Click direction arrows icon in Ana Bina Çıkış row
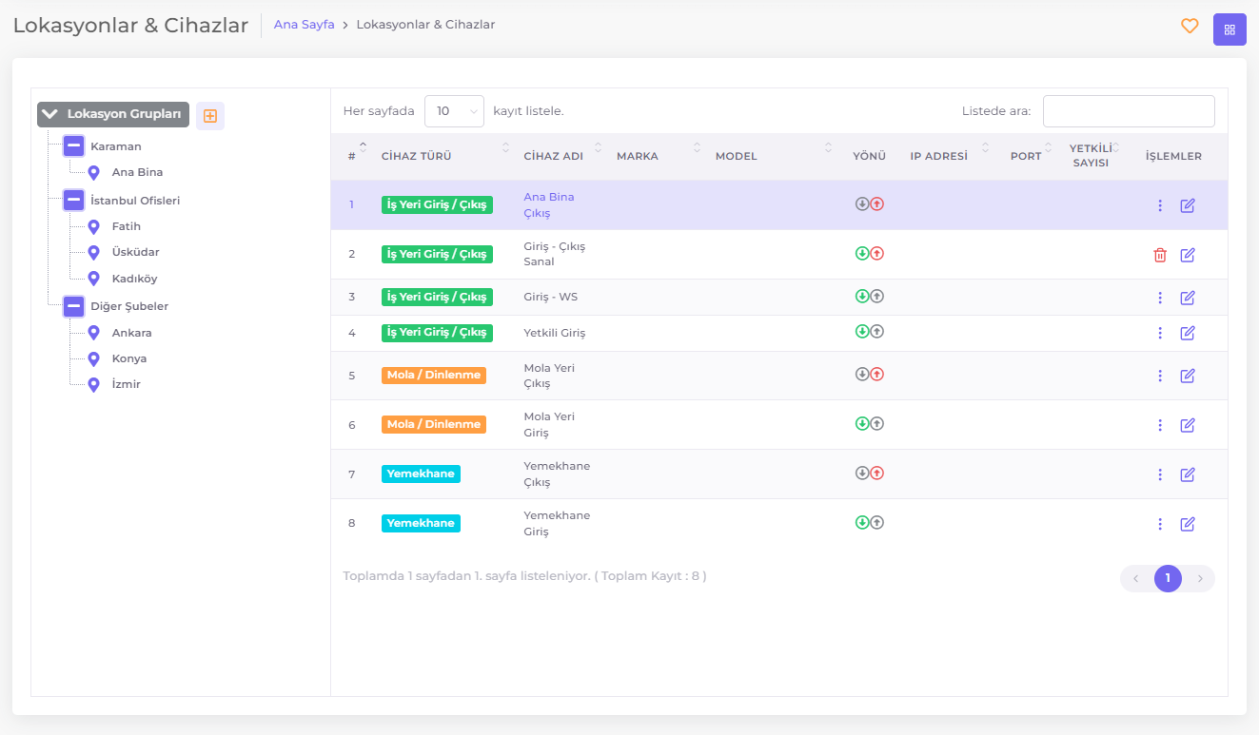This screenshot has width=1259, height=735. [870, 203]
